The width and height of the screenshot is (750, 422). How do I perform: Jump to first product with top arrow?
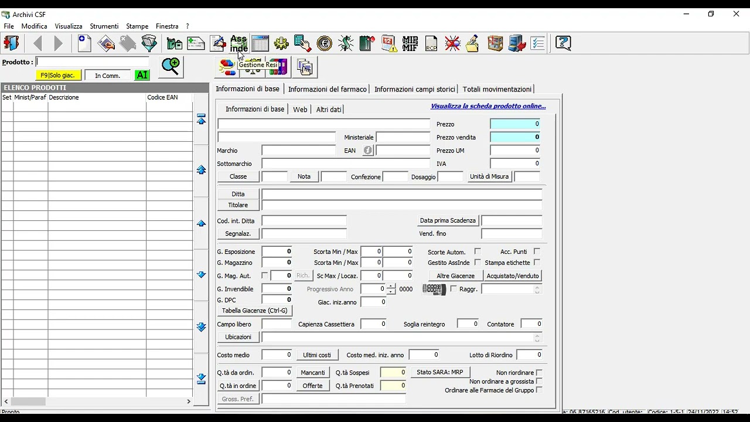pos(202,120)
